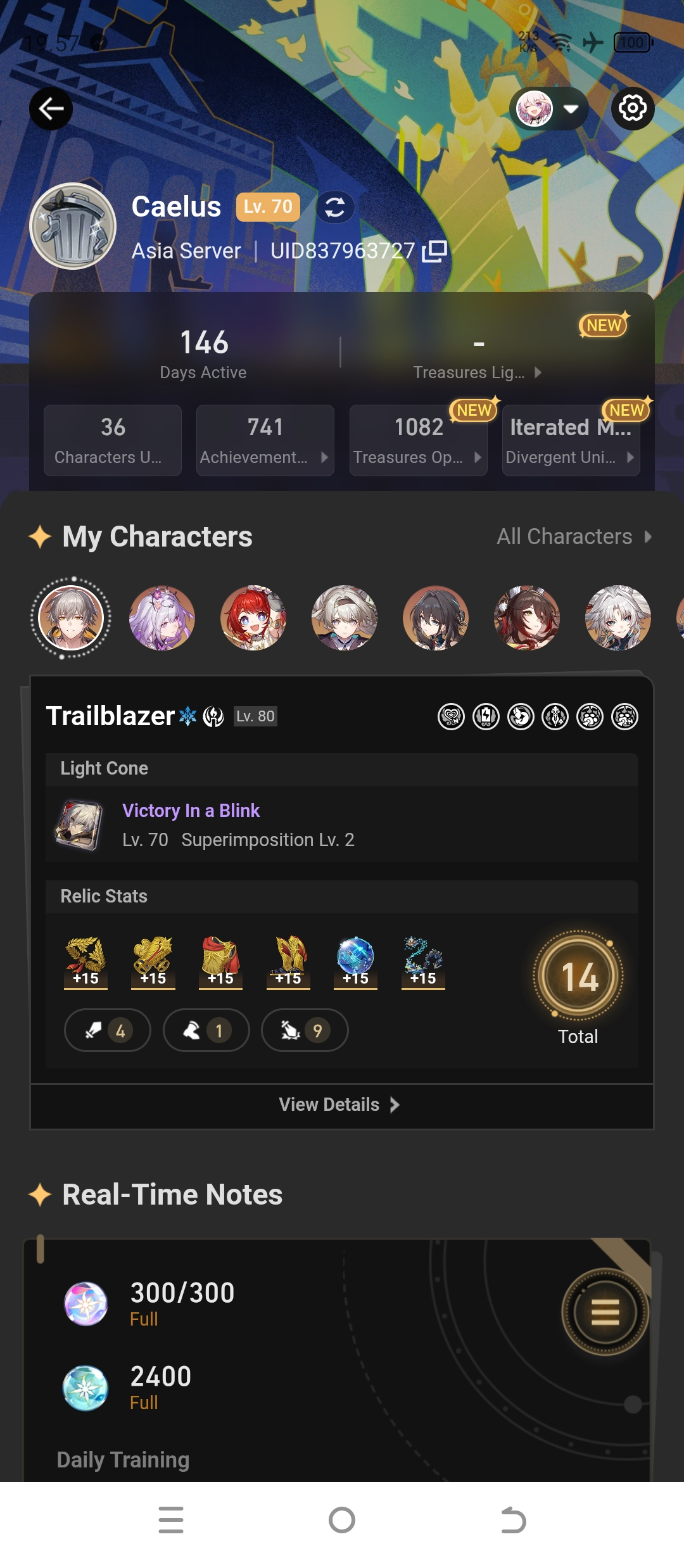Tap the back arrow button

coord(51,109)
